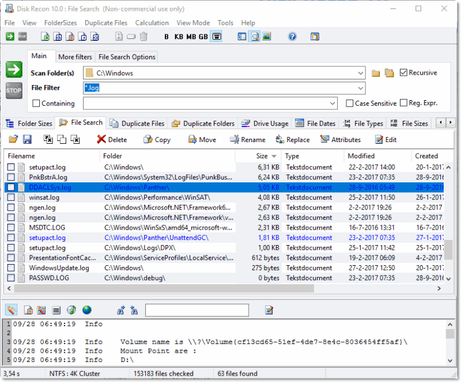Screen dimensions: 461x382
Task: Switch to More filters tab
Action: (75, 57)
